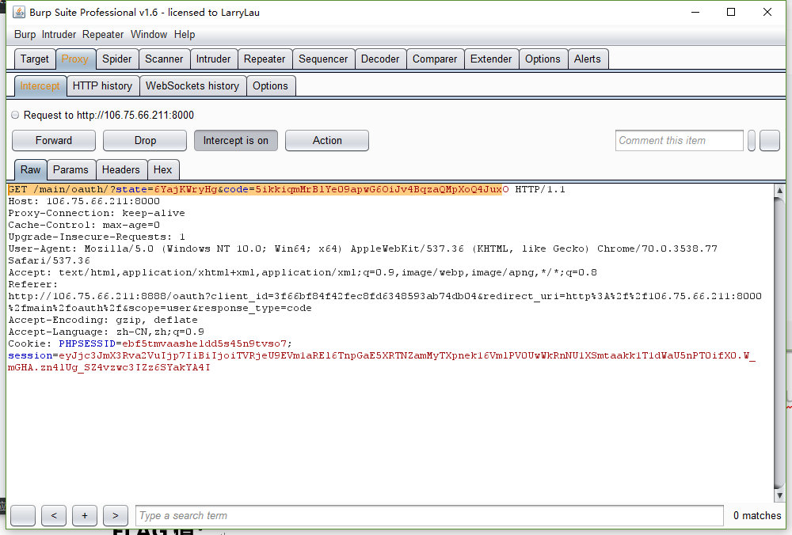Click the session cookie token text
792x535 pixels.
382,362
